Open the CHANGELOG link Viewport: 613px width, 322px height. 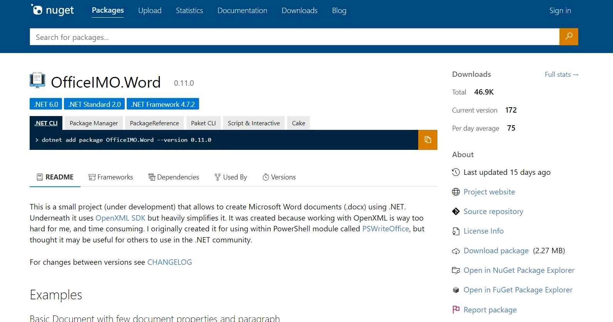169,262
